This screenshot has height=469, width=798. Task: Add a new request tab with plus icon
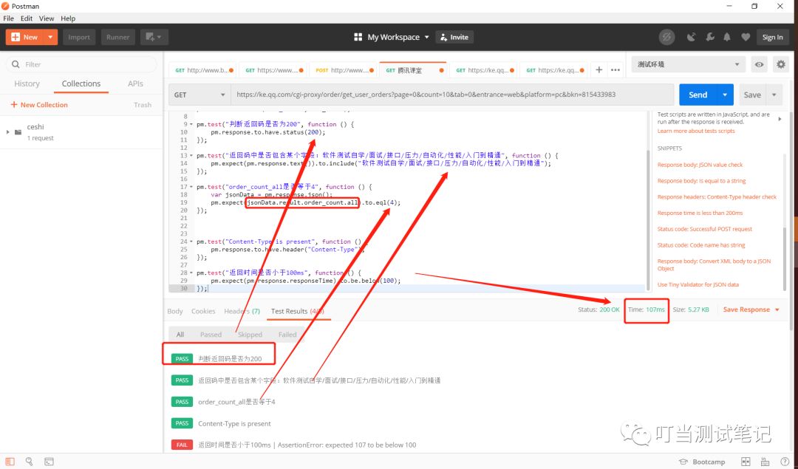coord(599,69)
